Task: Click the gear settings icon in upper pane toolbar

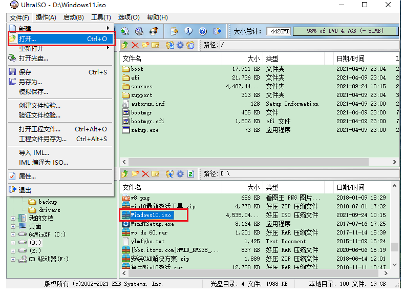Action: pos(180,45)
